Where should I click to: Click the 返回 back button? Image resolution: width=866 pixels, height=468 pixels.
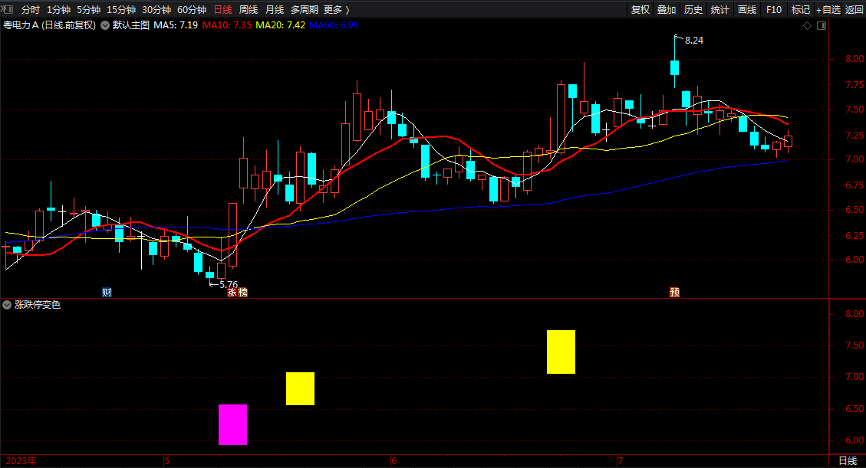click(854, 9)
